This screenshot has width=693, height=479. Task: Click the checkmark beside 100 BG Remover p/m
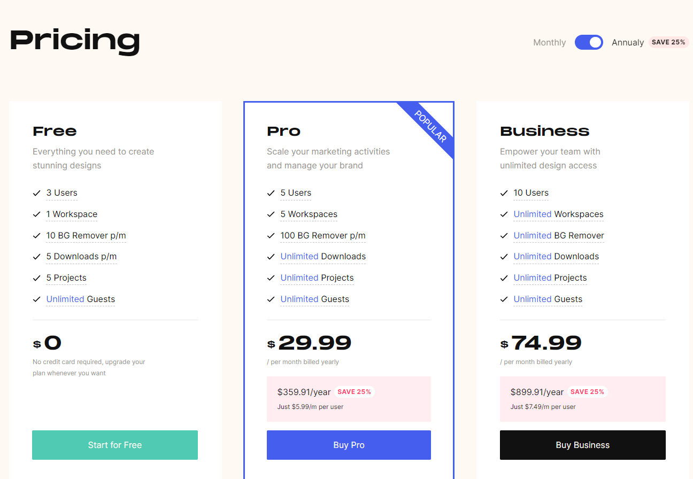pos(271,236)
